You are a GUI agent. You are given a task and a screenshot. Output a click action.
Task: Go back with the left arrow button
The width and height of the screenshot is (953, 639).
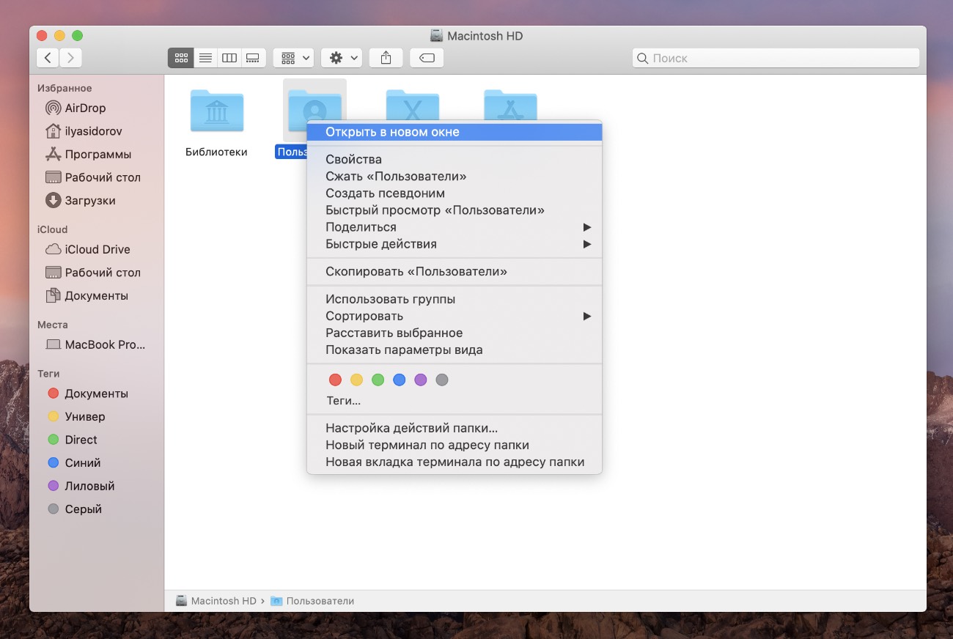[48, 58]
